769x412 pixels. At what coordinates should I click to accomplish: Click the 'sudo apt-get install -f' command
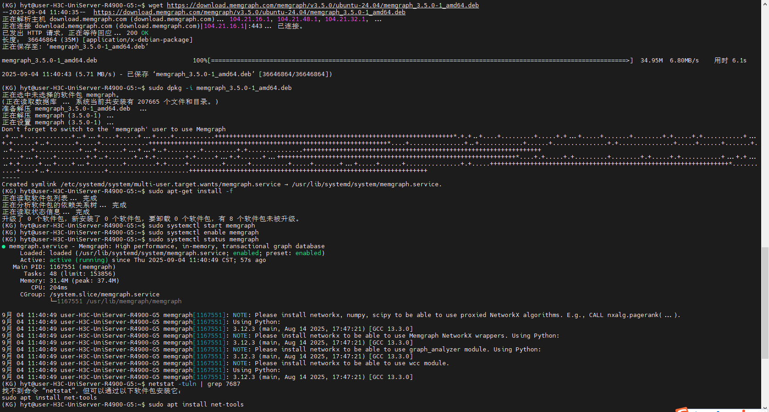[190, 191]
